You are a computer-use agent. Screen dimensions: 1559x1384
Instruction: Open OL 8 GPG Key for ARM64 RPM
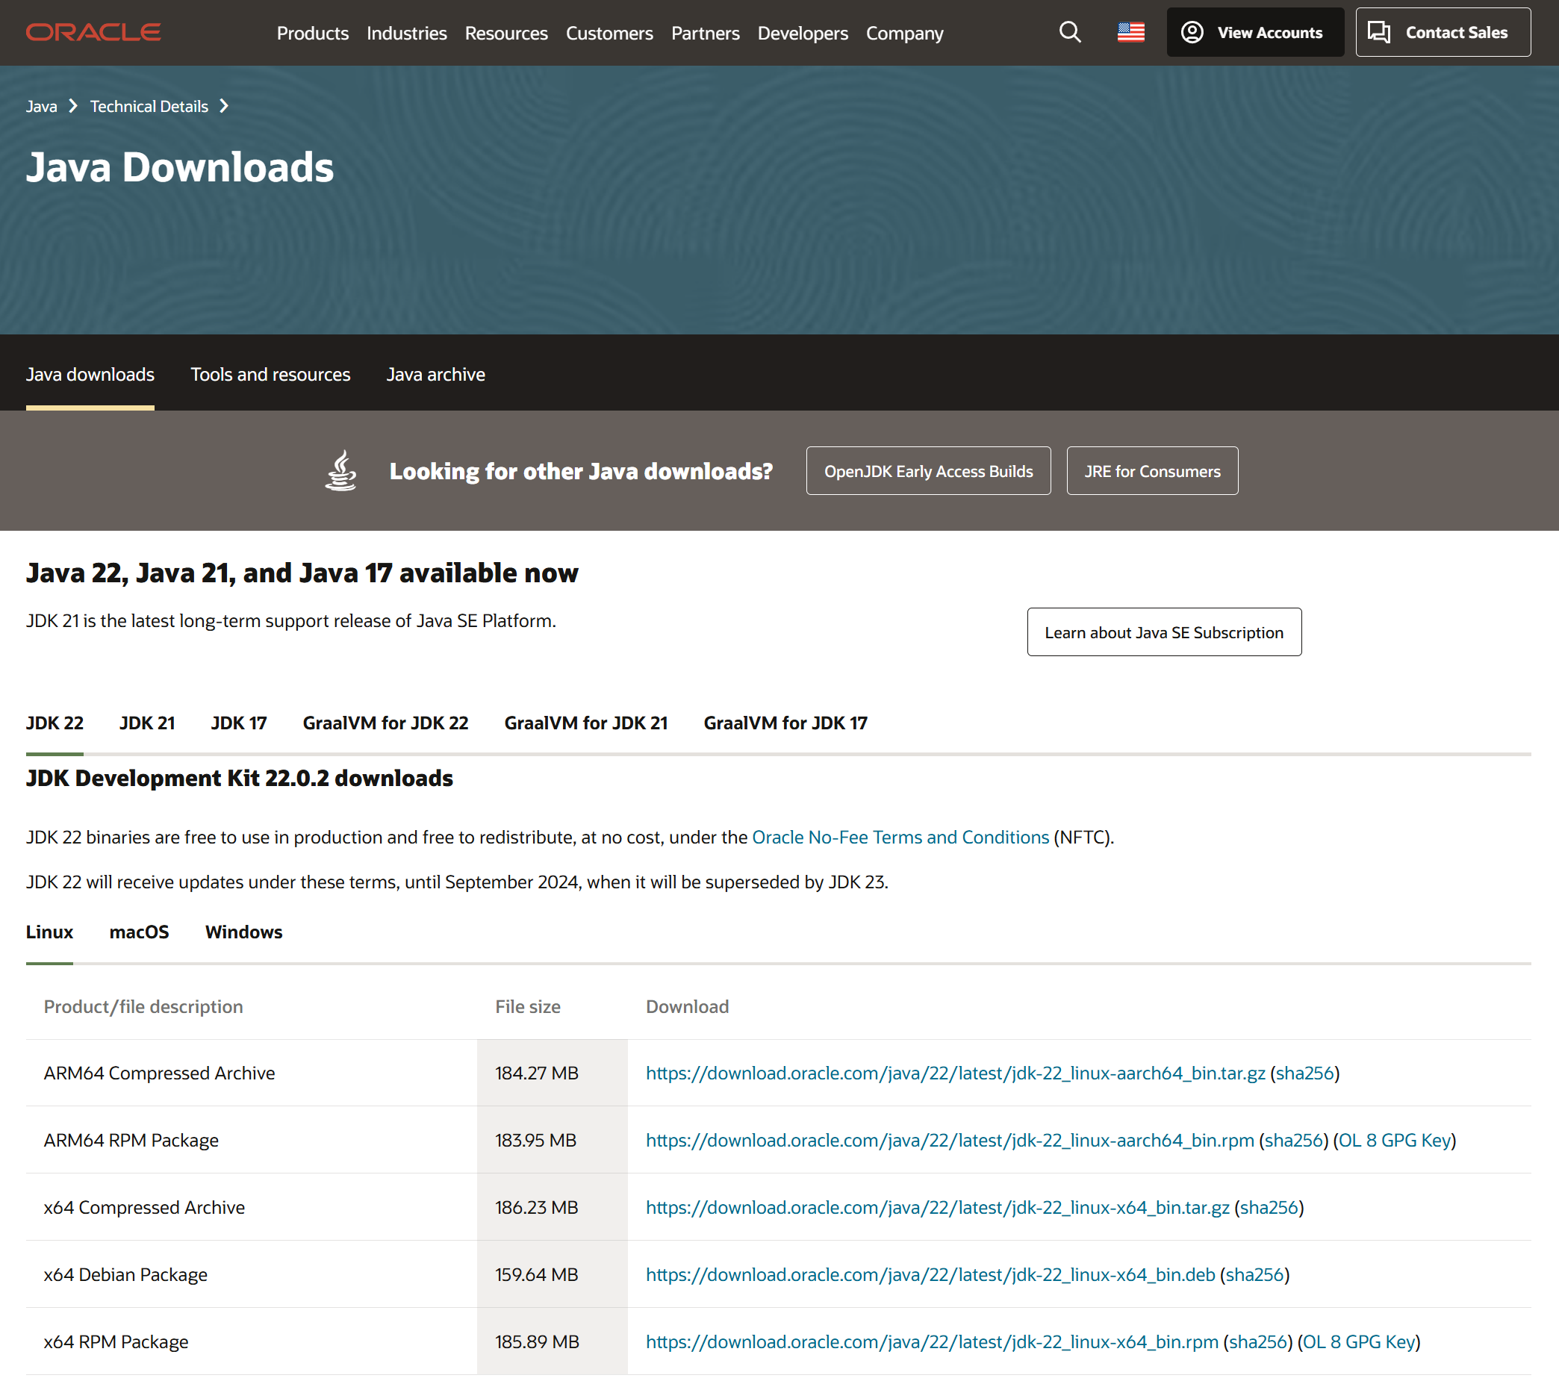click(x=1394, y=1139)
